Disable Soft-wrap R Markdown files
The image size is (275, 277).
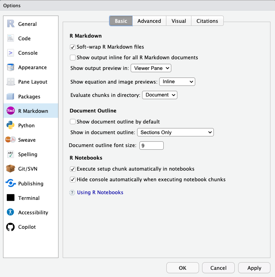[x=73, y=47]
